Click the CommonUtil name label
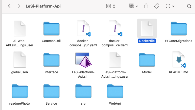 pyautogui.click(x=51, y=41)
